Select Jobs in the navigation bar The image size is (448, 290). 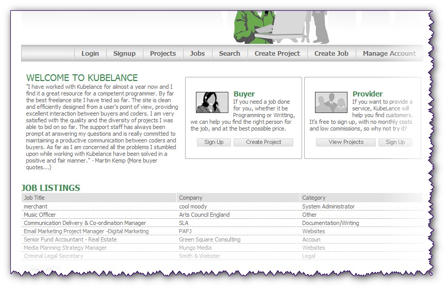[x=197, y=53]
